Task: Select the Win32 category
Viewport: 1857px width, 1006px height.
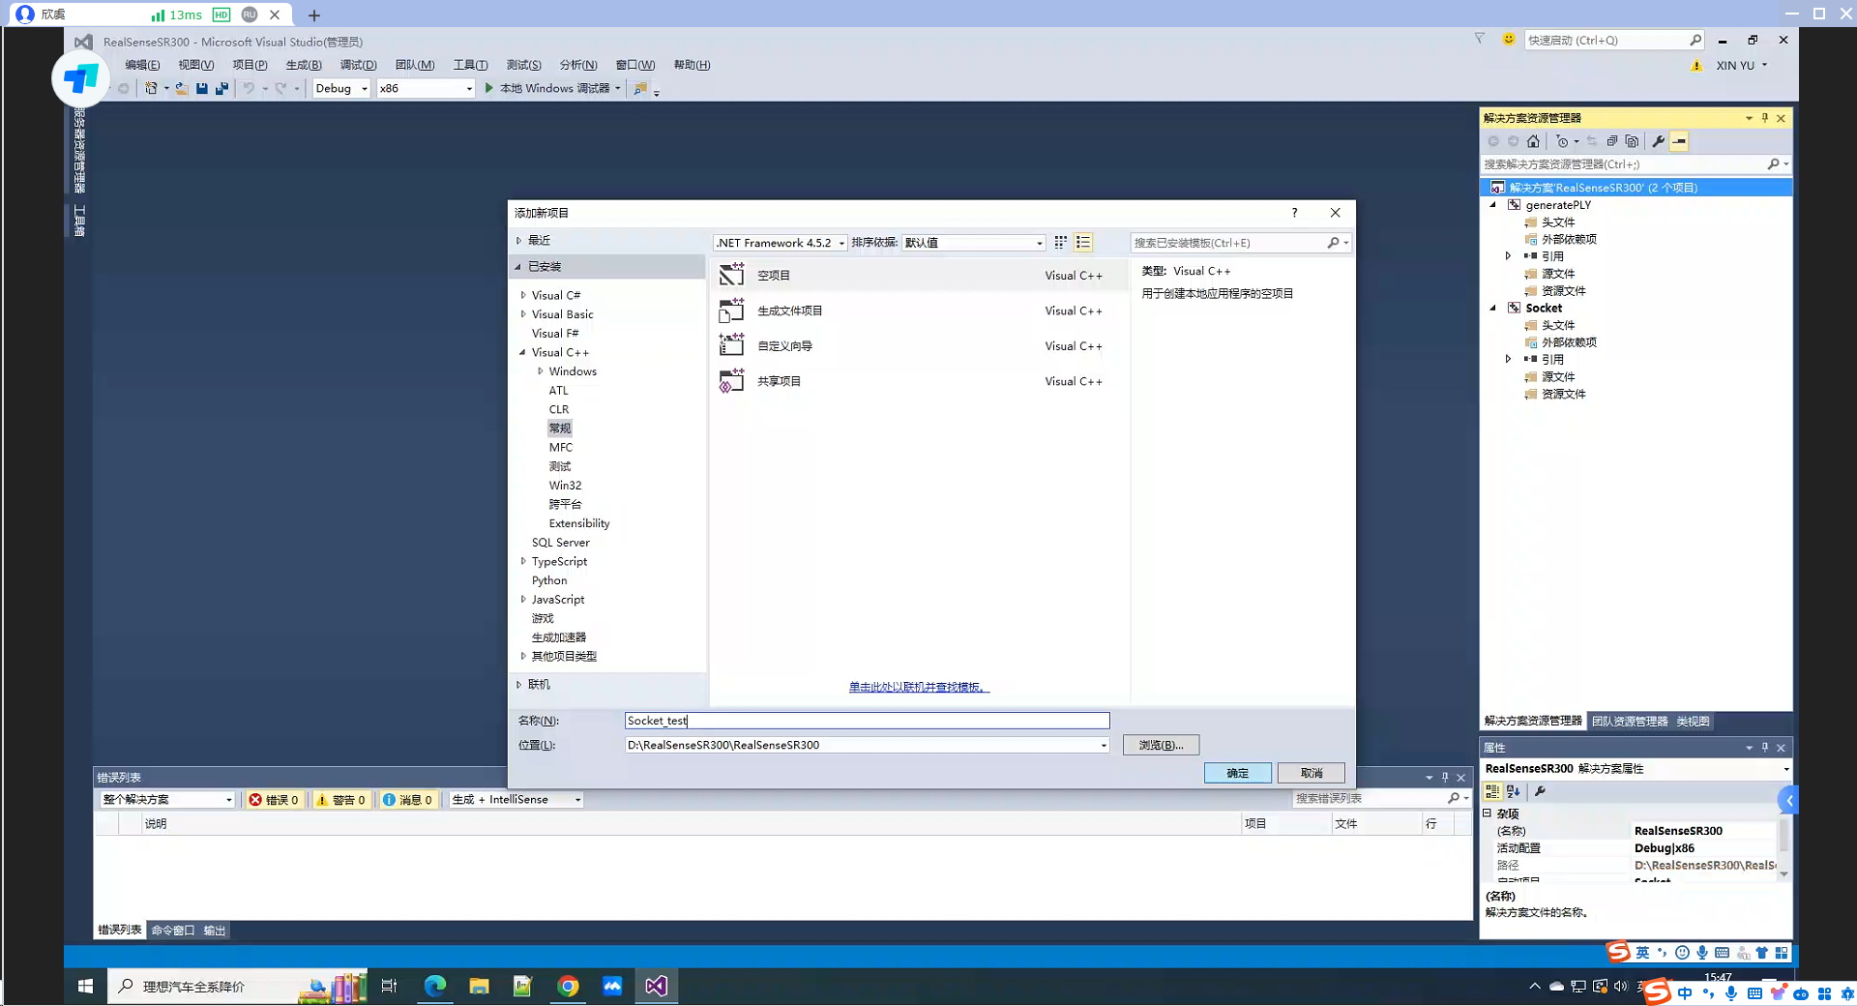Action: pyautogui.click(x=565, y=486)
